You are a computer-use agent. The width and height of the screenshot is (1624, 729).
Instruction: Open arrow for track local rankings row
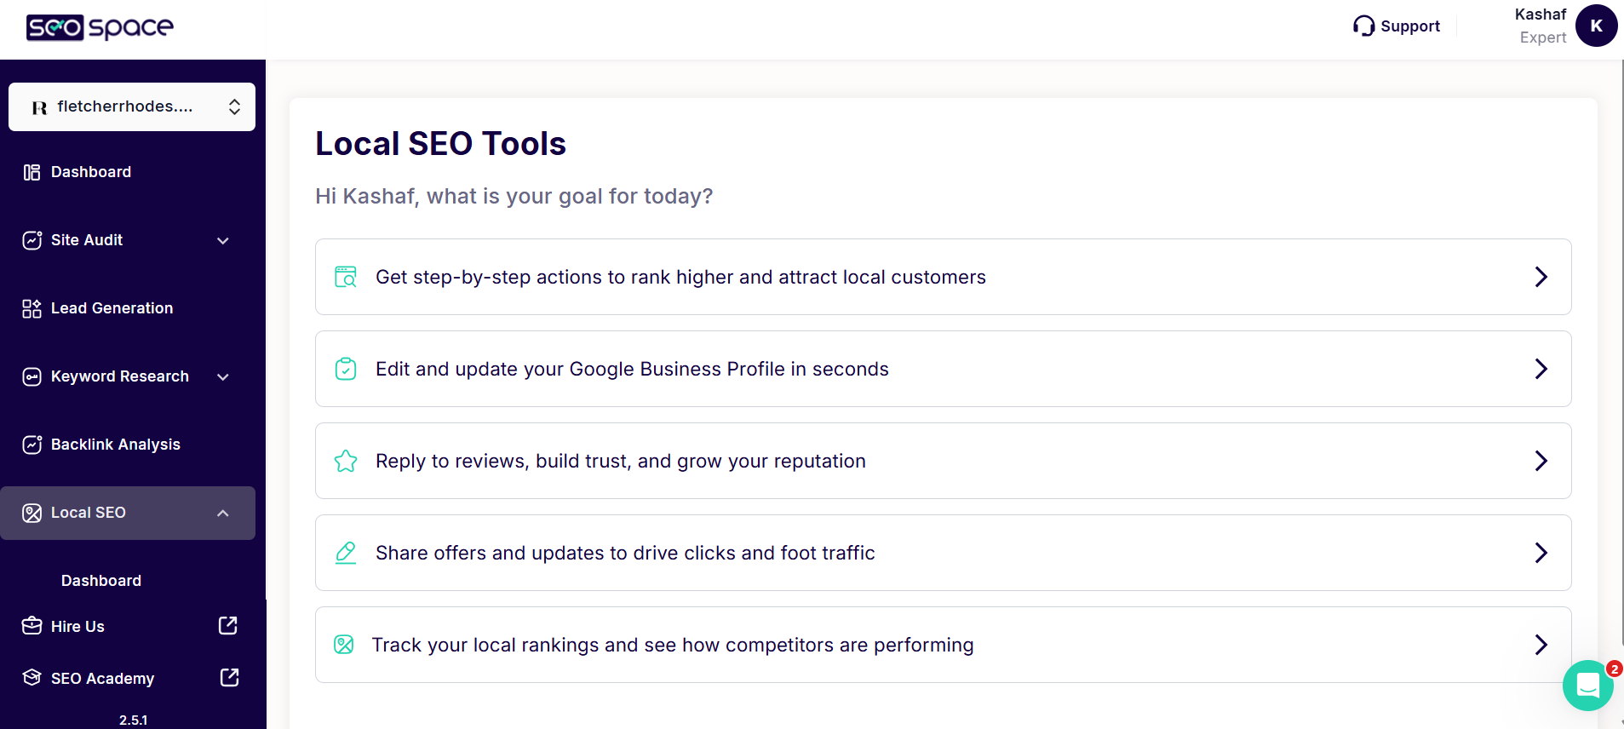[1541, 645]
